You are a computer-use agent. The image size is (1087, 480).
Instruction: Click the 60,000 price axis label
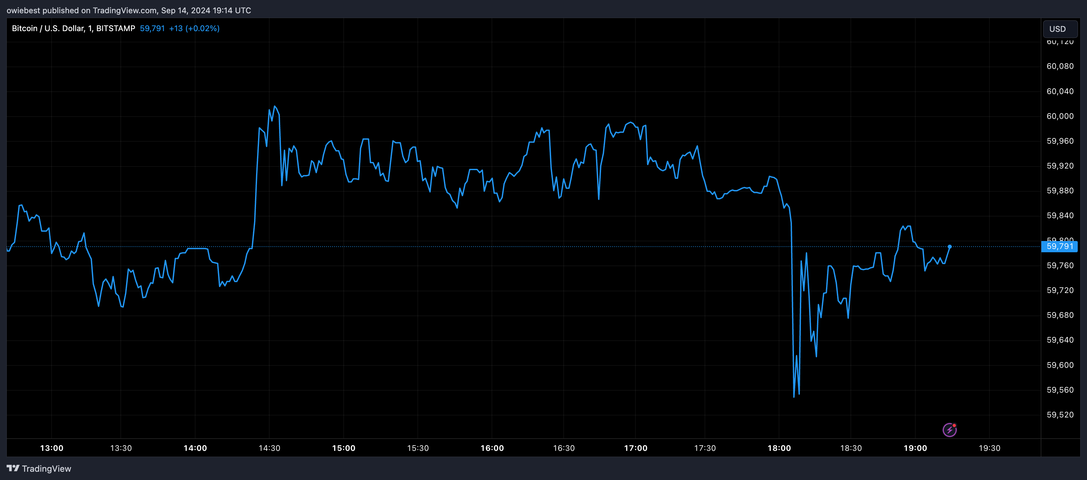click(1060, 116)
